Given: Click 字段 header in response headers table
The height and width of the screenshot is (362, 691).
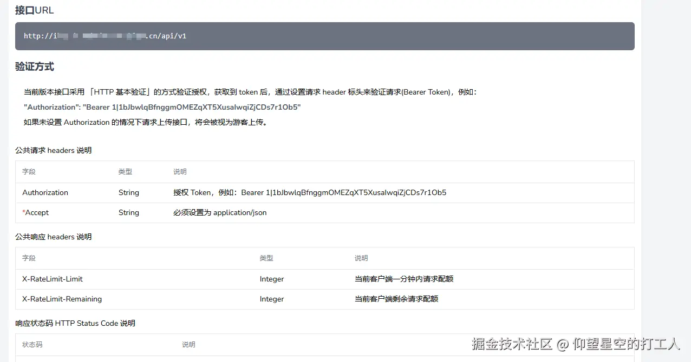Looking at the screenshot, I should point(29,258).
